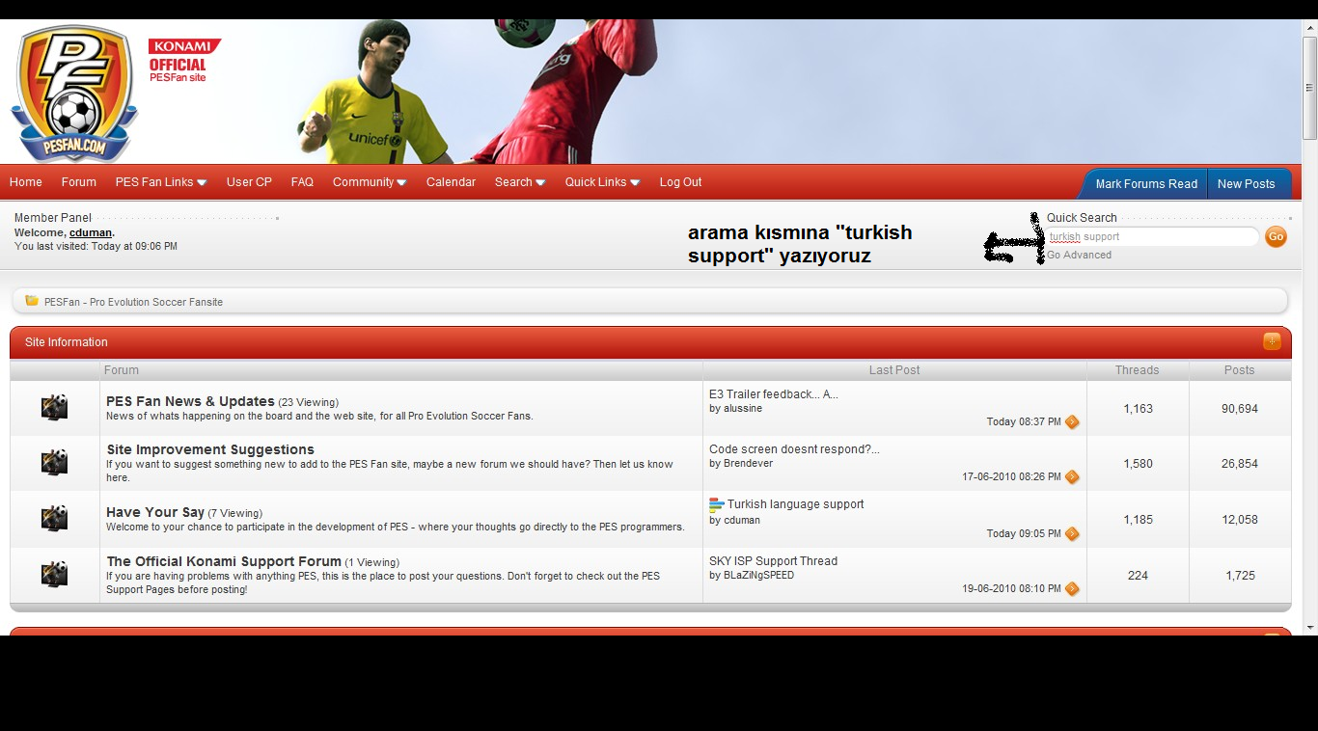This screenshot has height=731, width=1318.
Task: Open PES Fan News & Updates forum
Action: pyautogui.click(x=190, y=401)
